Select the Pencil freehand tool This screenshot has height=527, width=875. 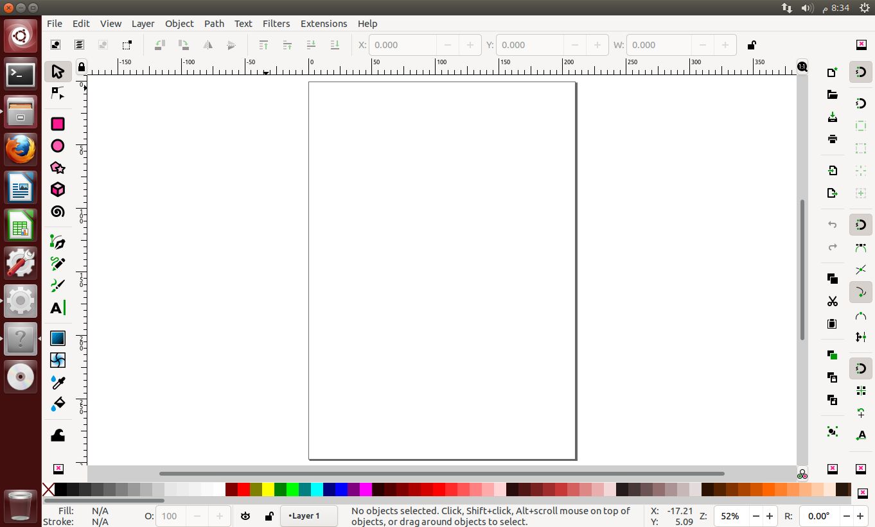tap(58, 264)
